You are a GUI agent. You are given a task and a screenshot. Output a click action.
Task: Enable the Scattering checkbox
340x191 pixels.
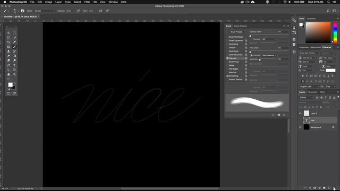pyautogui.click(x=227, y=44)
